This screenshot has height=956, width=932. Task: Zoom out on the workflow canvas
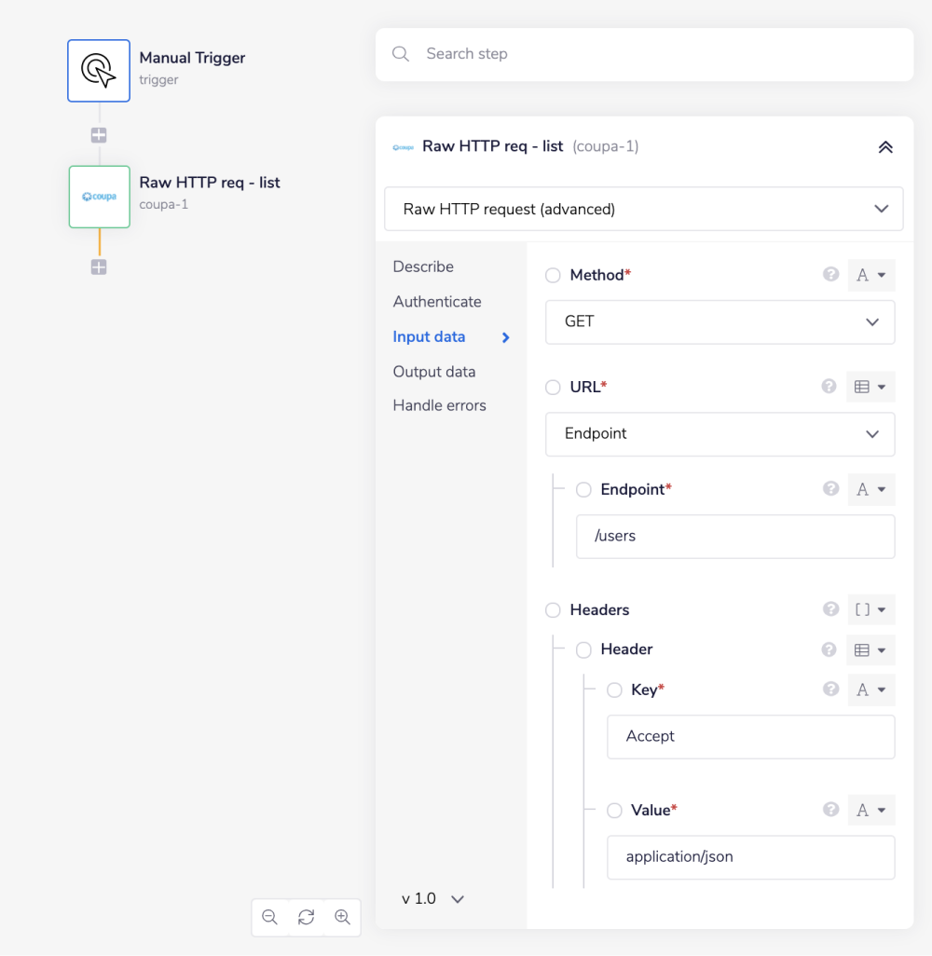pyautogui.click(x=270, y=917)
